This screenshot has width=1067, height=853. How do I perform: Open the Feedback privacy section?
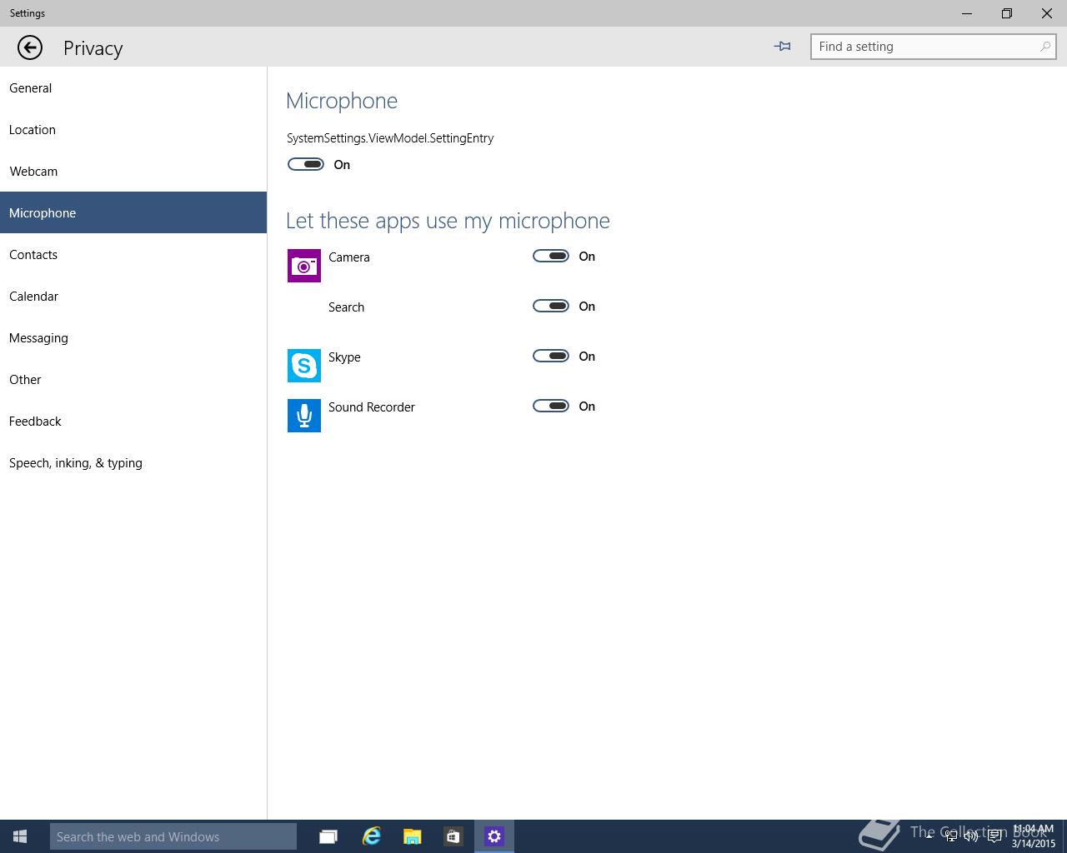pos(133,421)
